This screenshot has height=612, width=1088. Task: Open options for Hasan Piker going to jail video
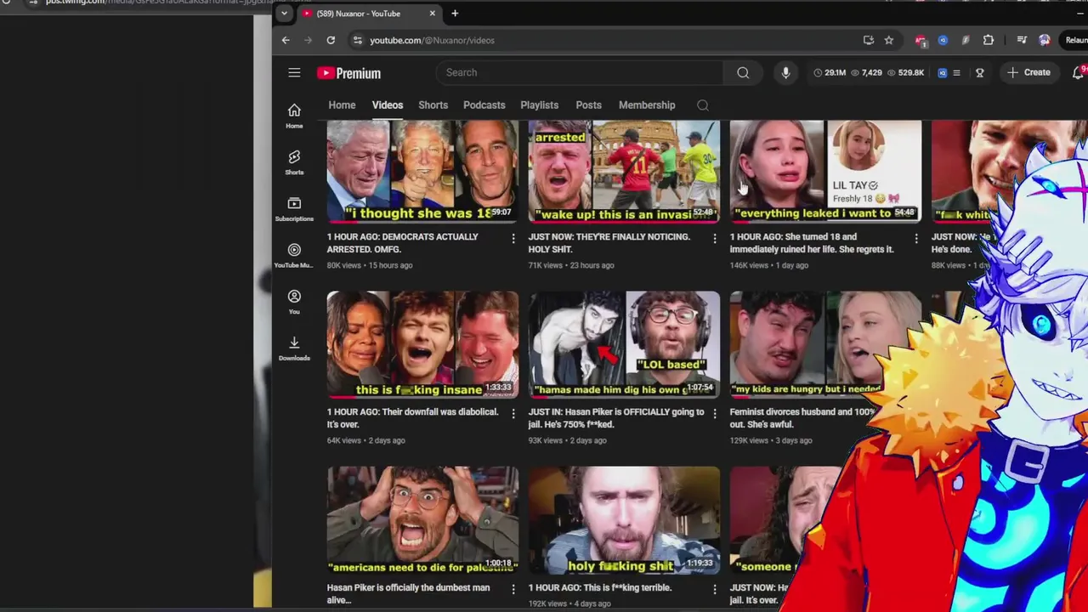(714, 414)
